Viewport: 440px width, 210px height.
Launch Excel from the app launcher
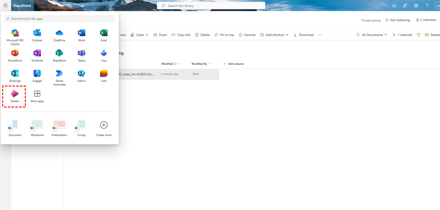104,36
